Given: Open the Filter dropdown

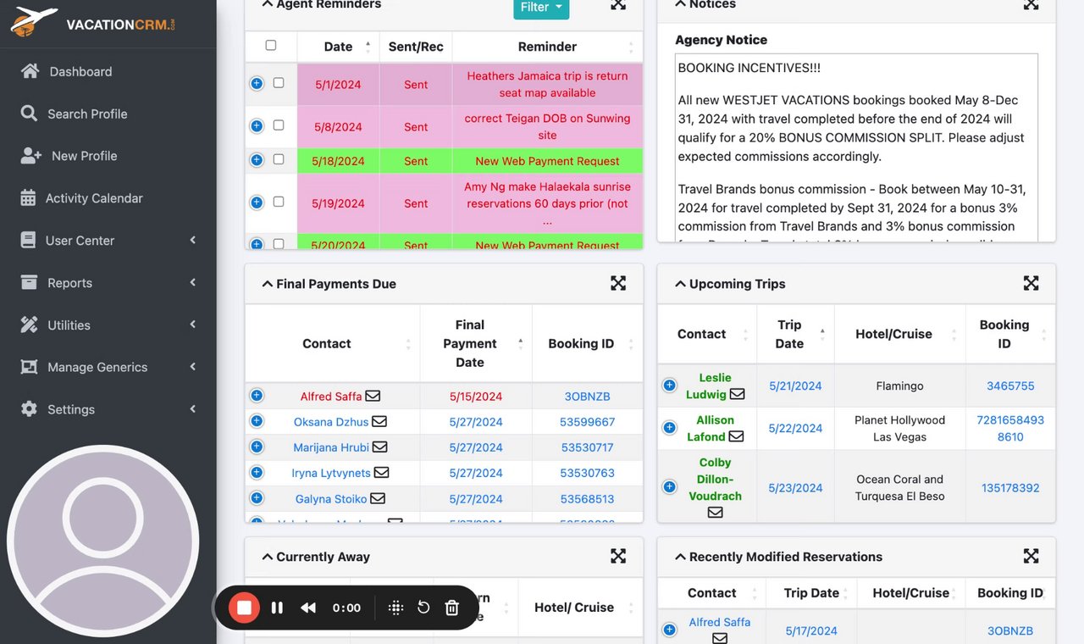Looking at the screenshot, I should (x=541, y=8).
